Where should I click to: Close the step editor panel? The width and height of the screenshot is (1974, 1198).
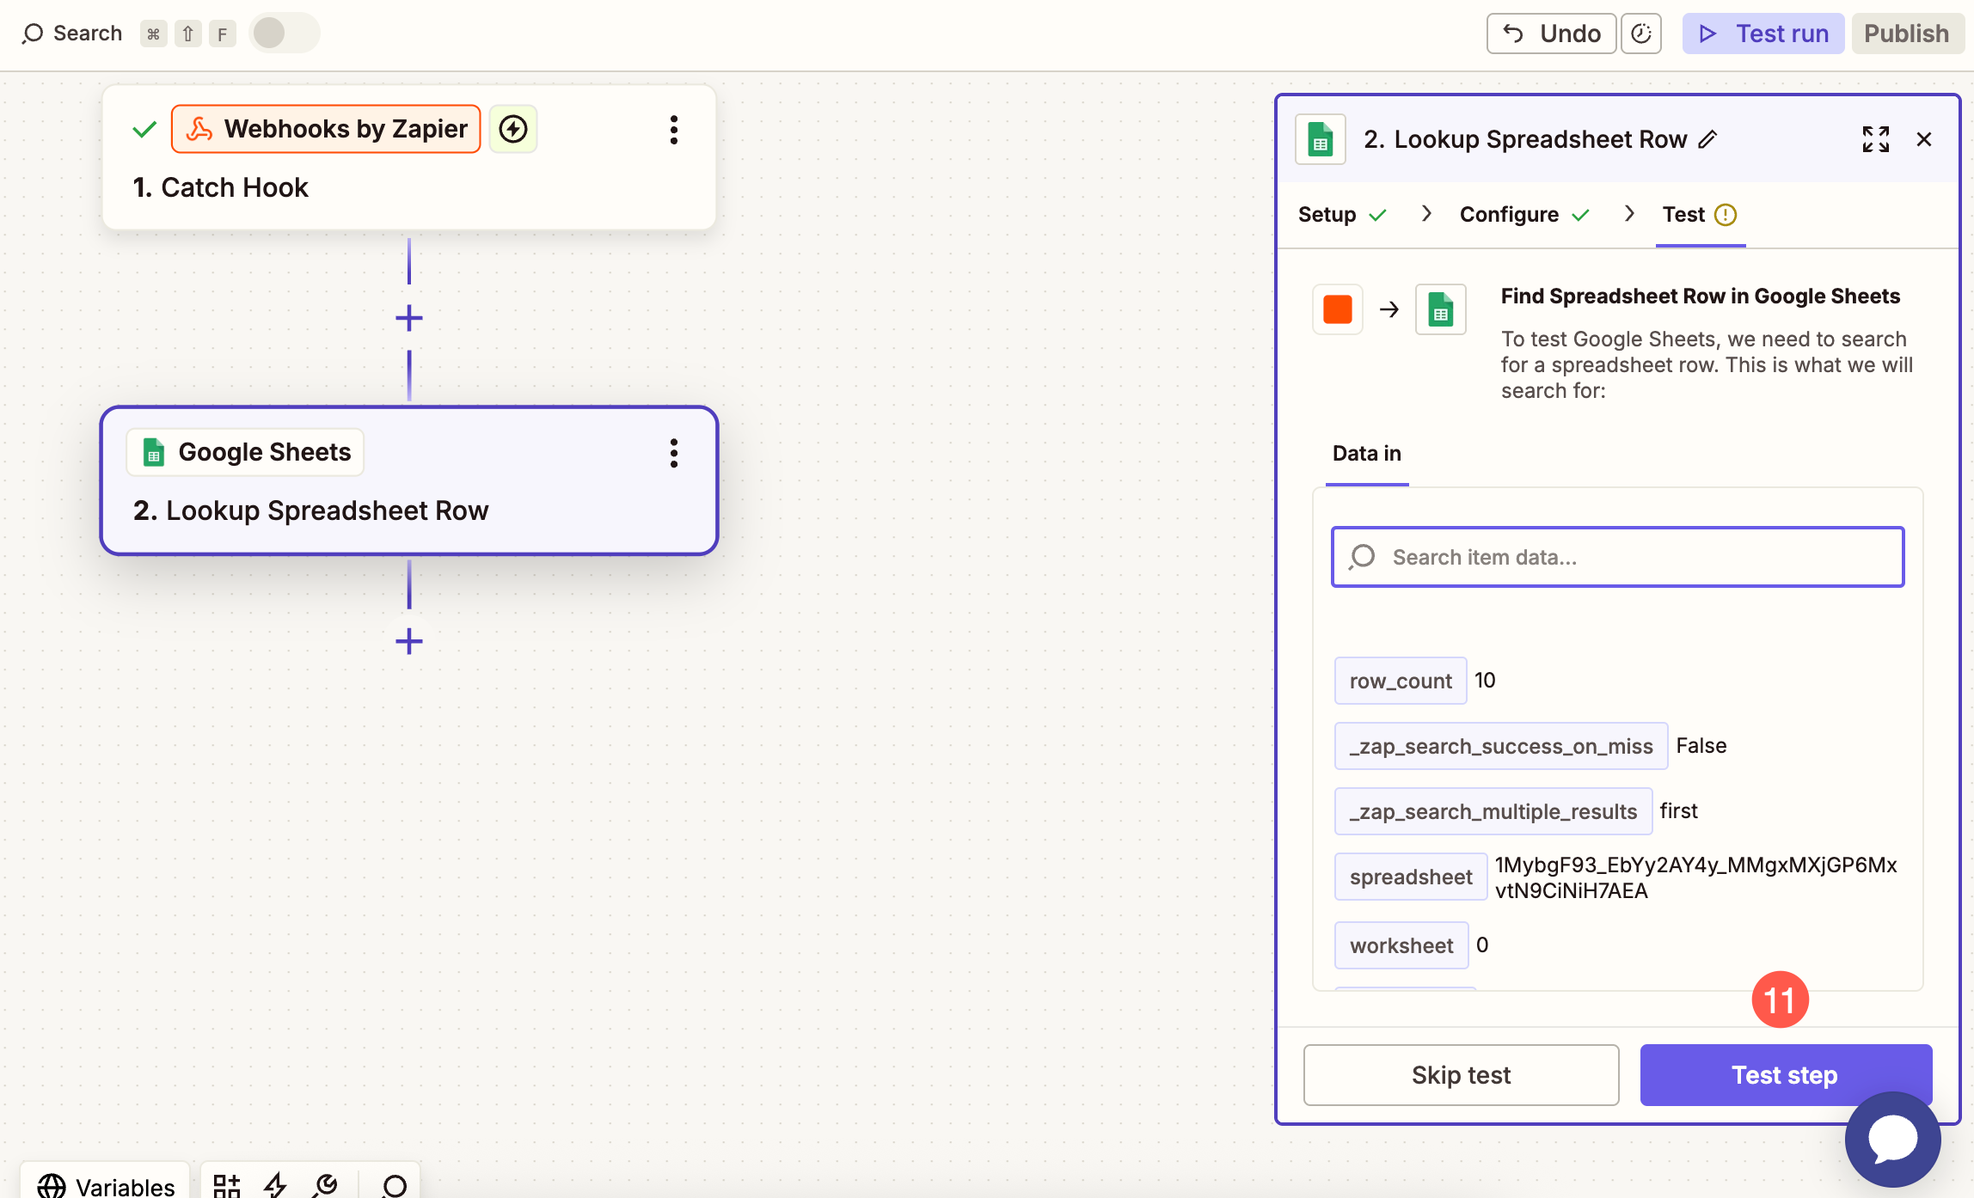(1924, 139)
